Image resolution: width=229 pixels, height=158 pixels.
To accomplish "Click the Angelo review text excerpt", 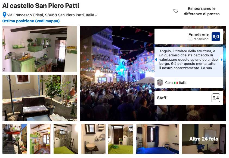I will [x=188, y=60].
